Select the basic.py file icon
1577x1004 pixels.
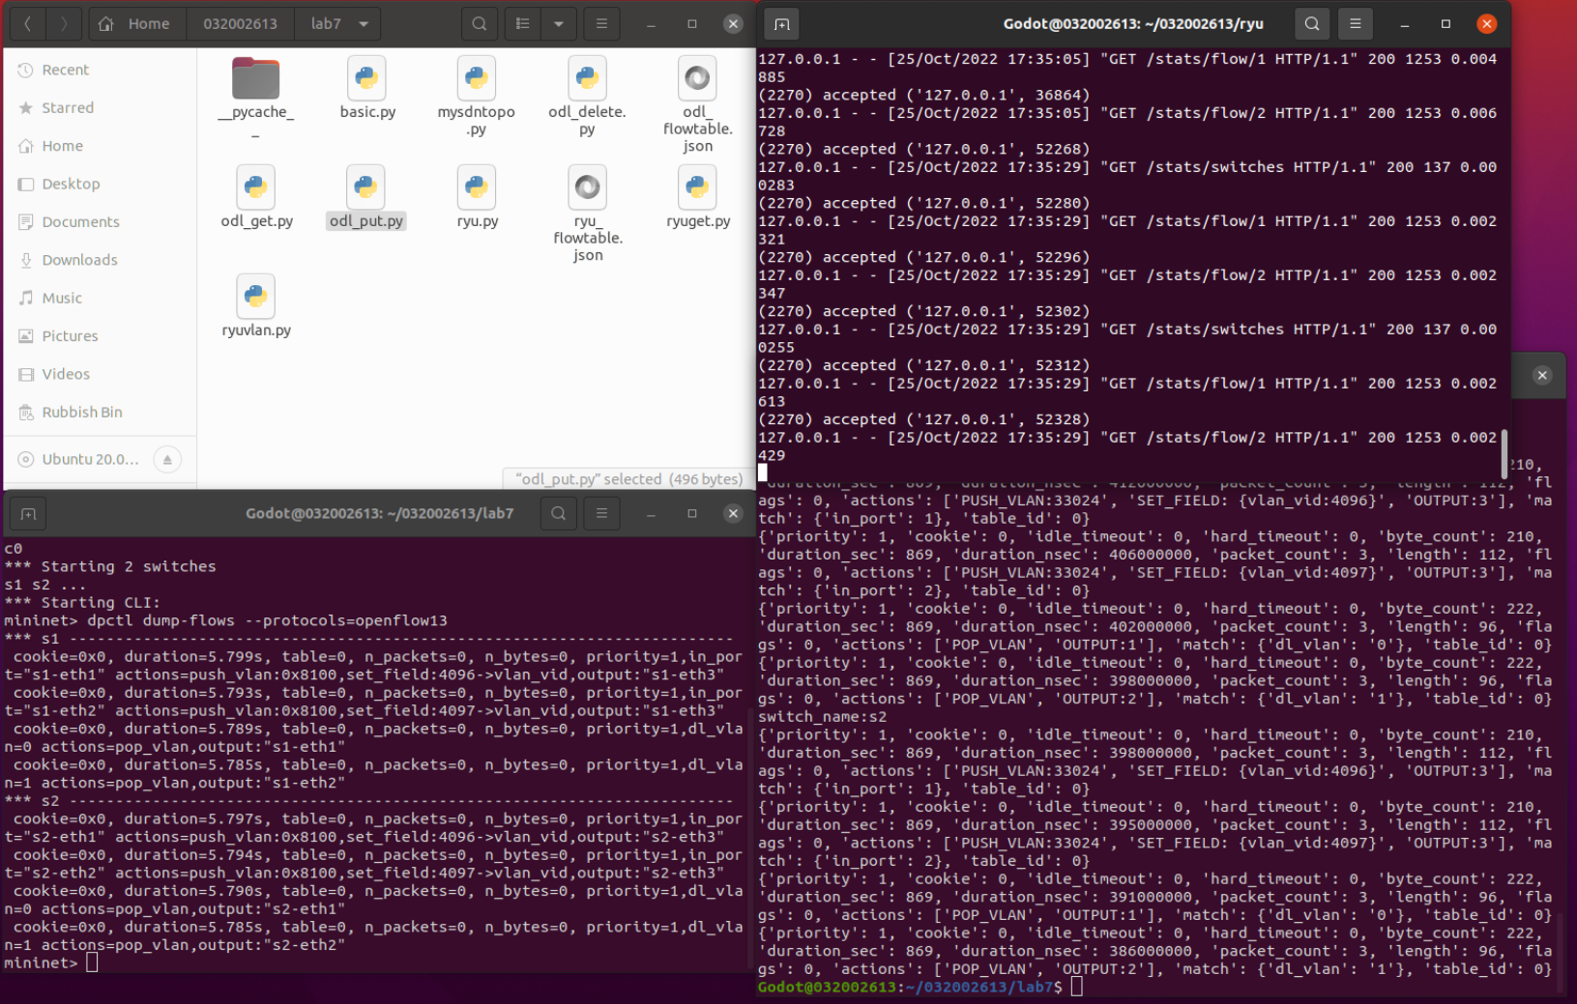(x=367, y=78)
